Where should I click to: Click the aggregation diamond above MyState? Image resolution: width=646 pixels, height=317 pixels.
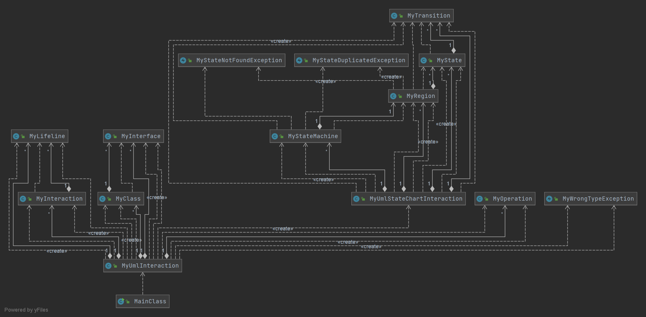click(454, 51)
